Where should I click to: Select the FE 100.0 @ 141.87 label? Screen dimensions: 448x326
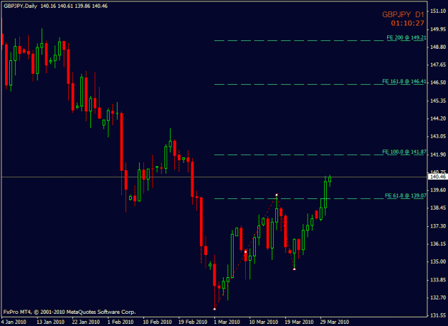tap(404, 152)
